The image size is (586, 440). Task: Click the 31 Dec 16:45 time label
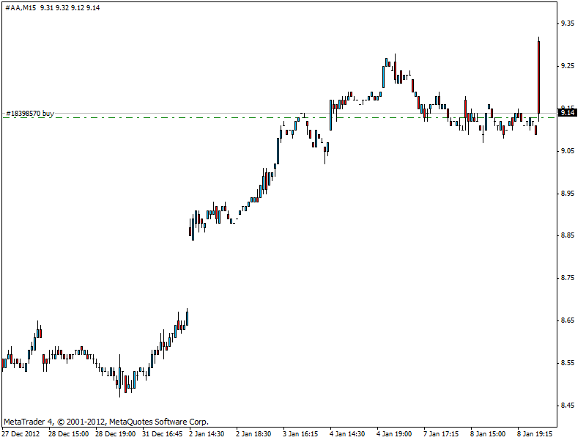pos(162,434)
